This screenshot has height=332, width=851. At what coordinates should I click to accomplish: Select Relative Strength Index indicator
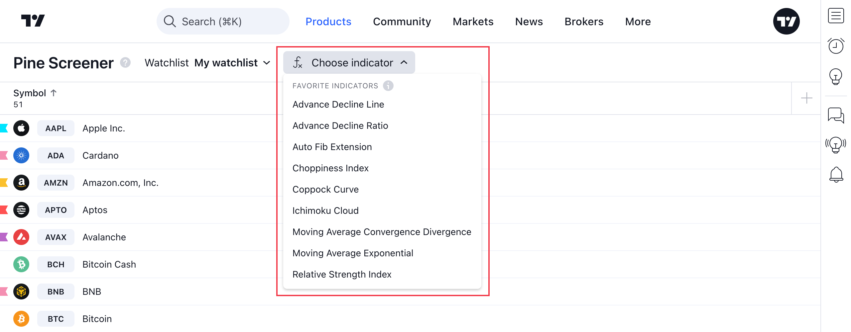pyautogui.click(x=382, y=274)
